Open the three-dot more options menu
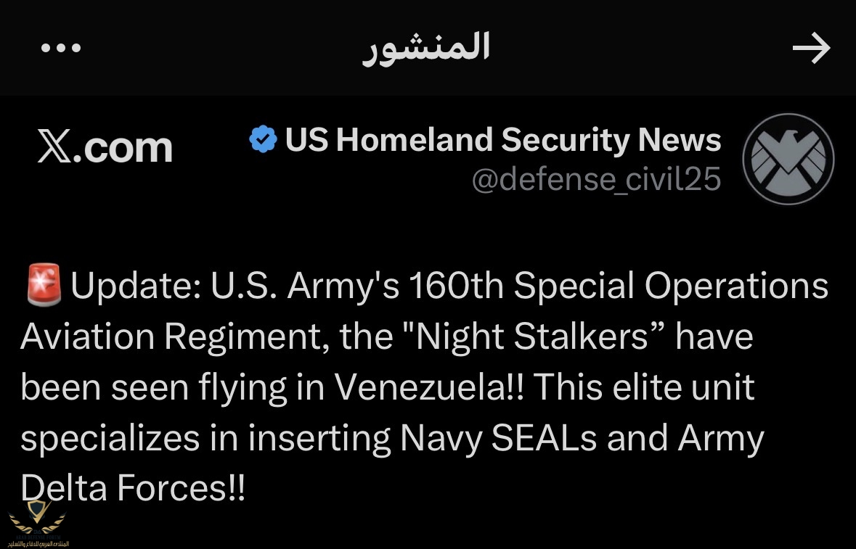 click(x=61, y=49)
